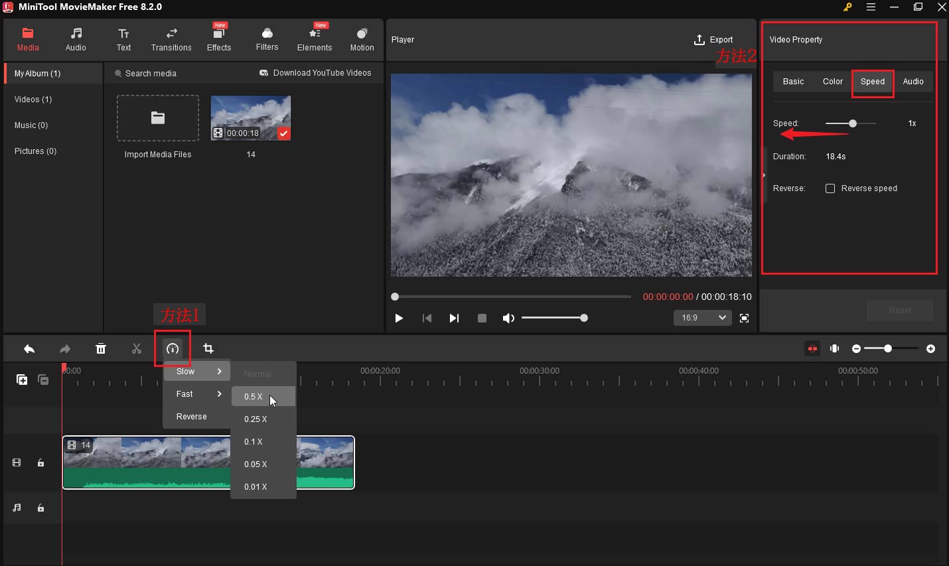The height and width of the screenshot is (566, 949).
Task: Toggle lock on the audio track
Action: (40, 508)
